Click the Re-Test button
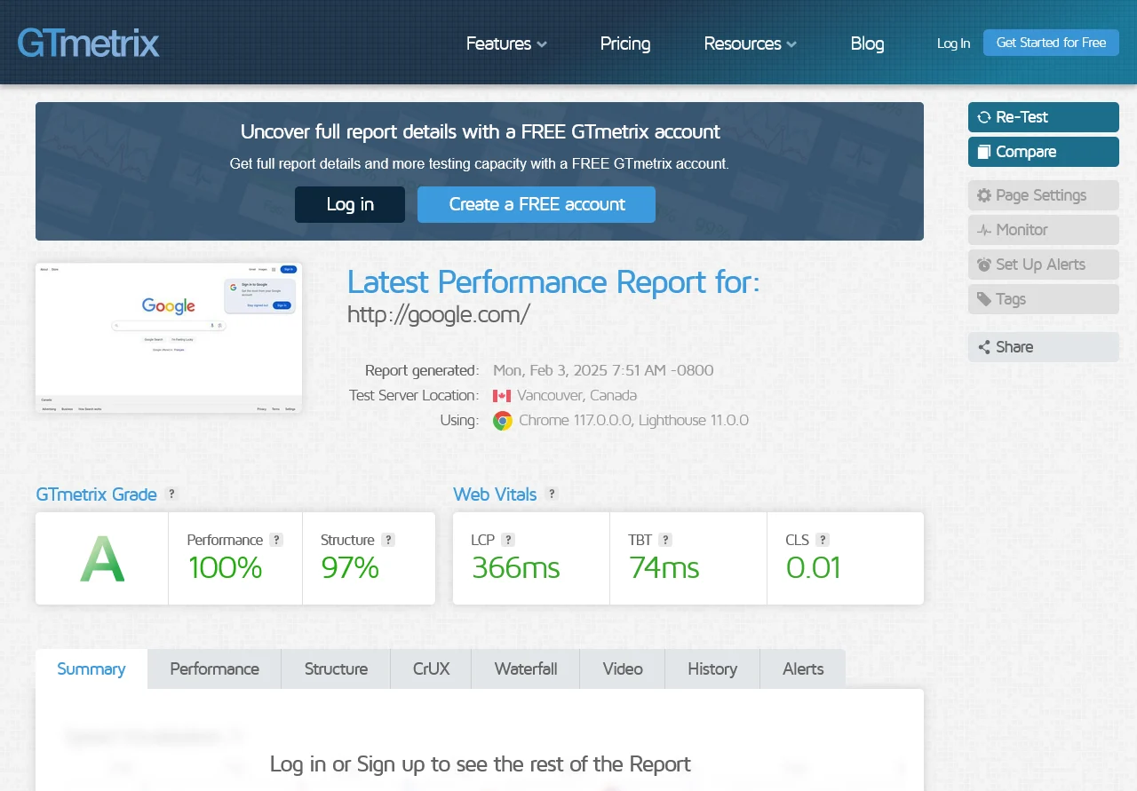 [x=1044, y=117]
